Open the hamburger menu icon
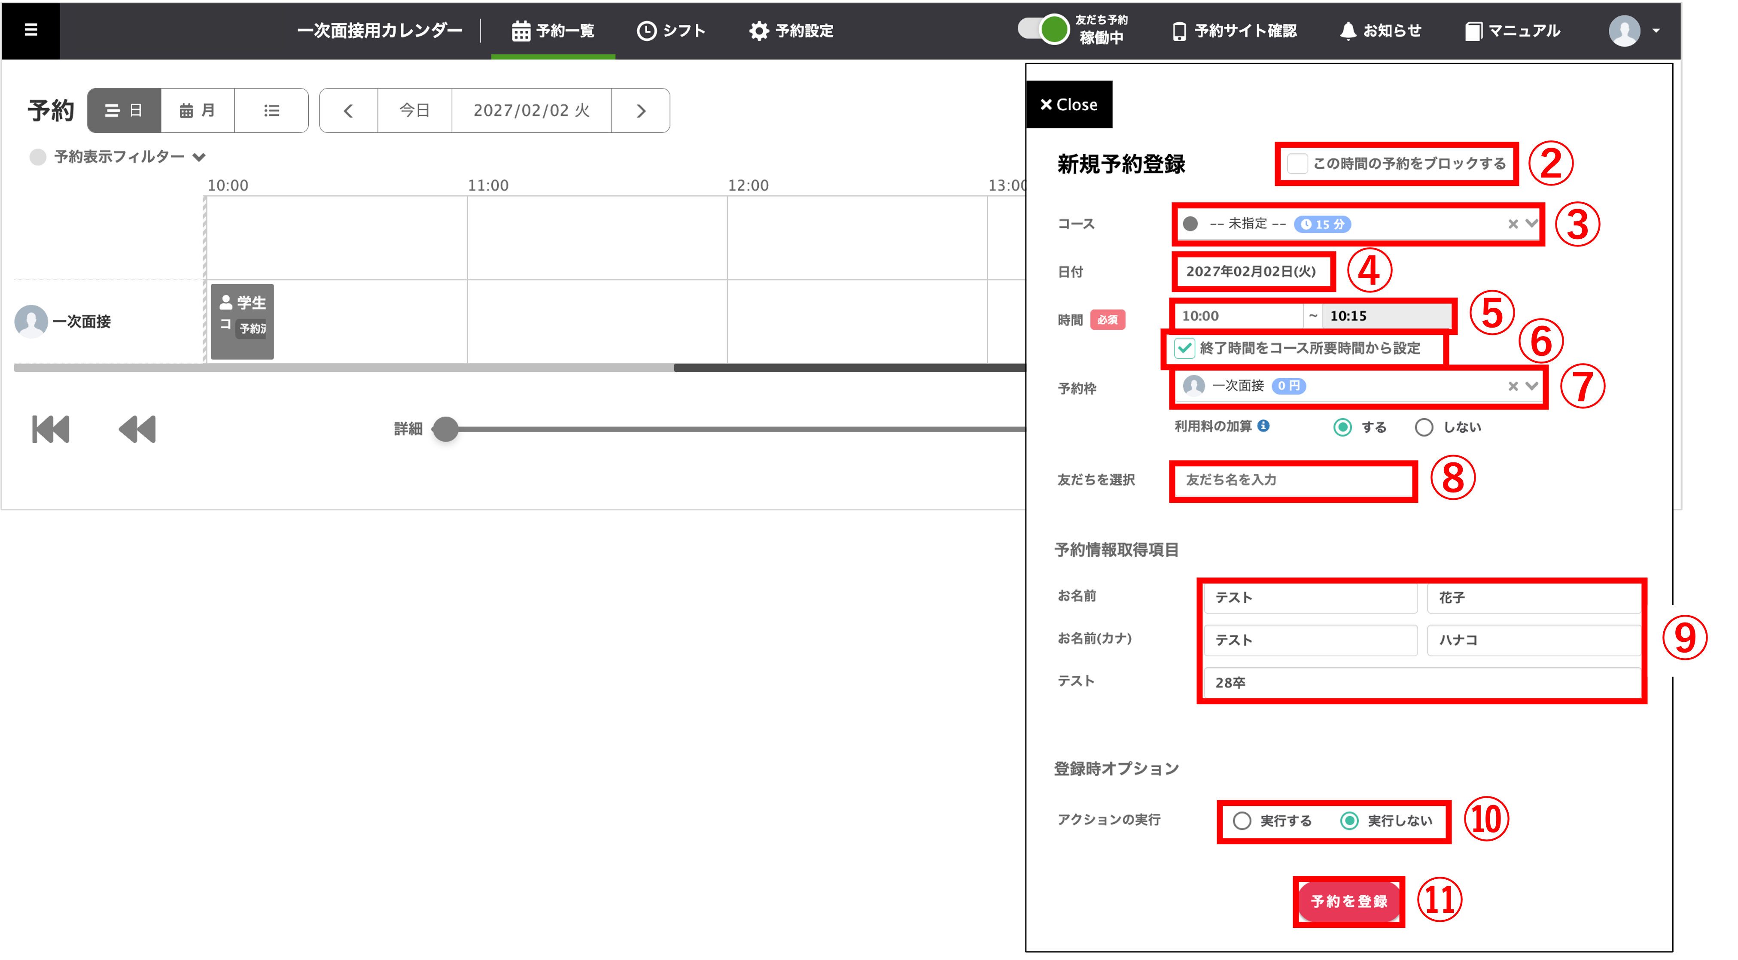Viewport: 1738px width, 960px height. tap(30, 30)
